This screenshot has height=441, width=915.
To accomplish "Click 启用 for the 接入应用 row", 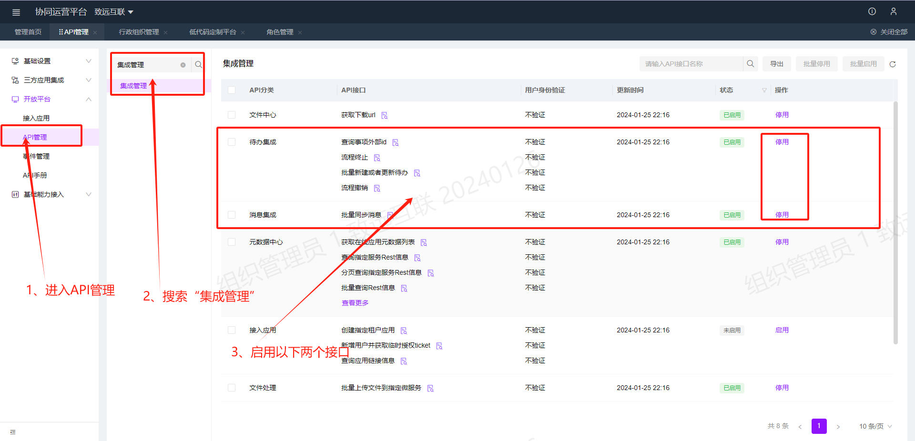I will (x=782, y=330).
